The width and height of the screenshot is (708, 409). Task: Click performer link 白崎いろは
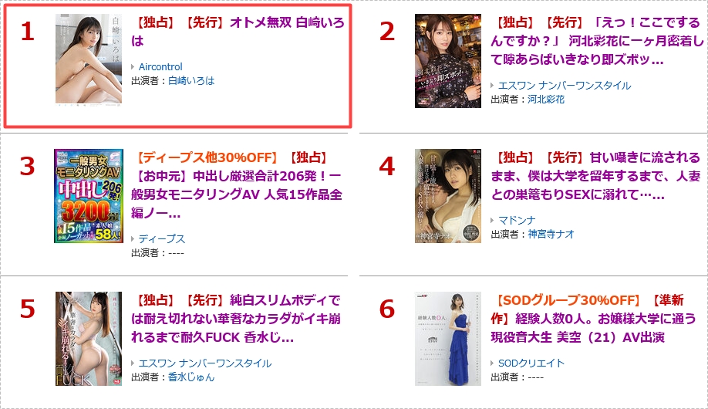[x=191, y=81]
